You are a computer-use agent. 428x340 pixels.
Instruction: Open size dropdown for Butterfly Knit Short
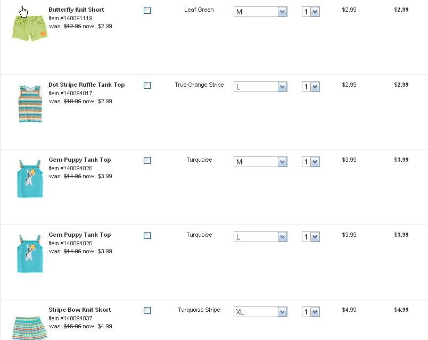(x=260, y=12)
